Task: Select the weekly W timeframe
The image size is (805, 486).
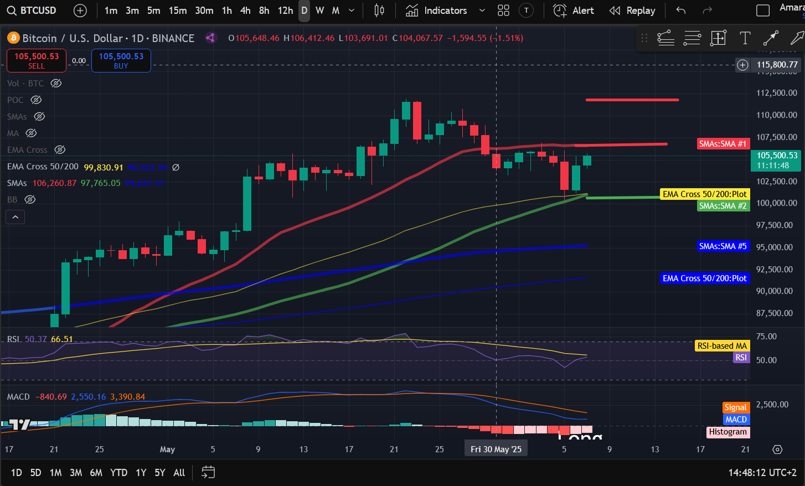Action: point(319,11)
